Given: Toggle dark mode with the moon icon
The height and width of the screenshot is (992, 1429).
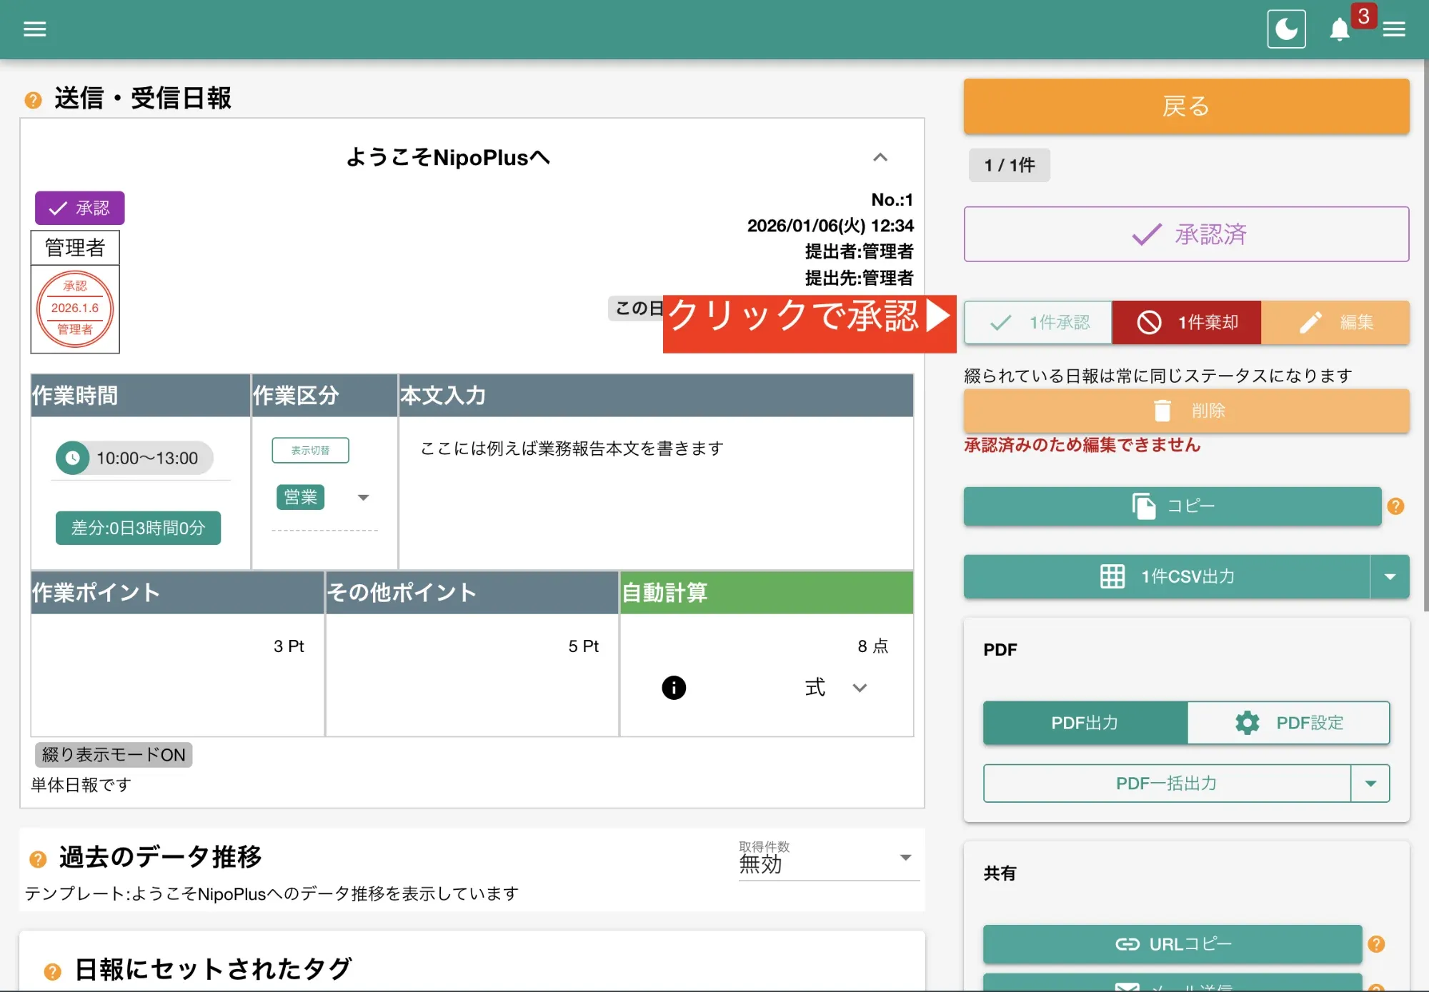Looking at the screenshot, I should pyautogui.click(x=1286, y=29).
